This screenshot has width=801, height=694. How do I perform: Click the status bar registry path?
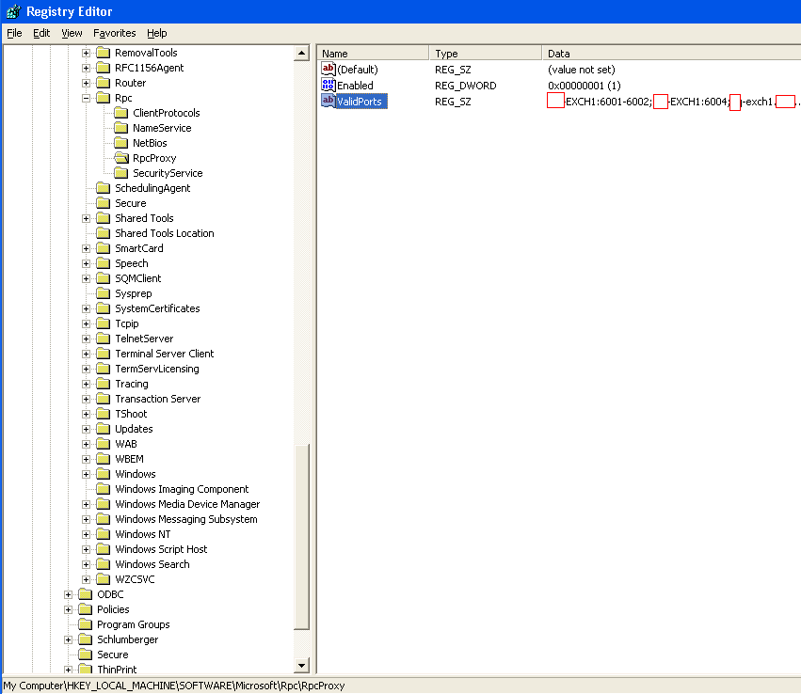174,686
